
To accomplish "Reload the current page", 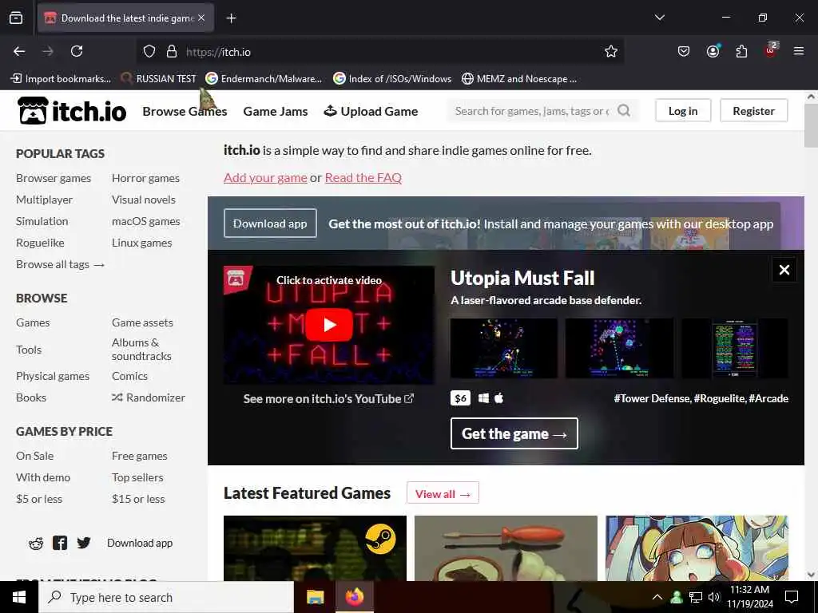I will point(77,51).
